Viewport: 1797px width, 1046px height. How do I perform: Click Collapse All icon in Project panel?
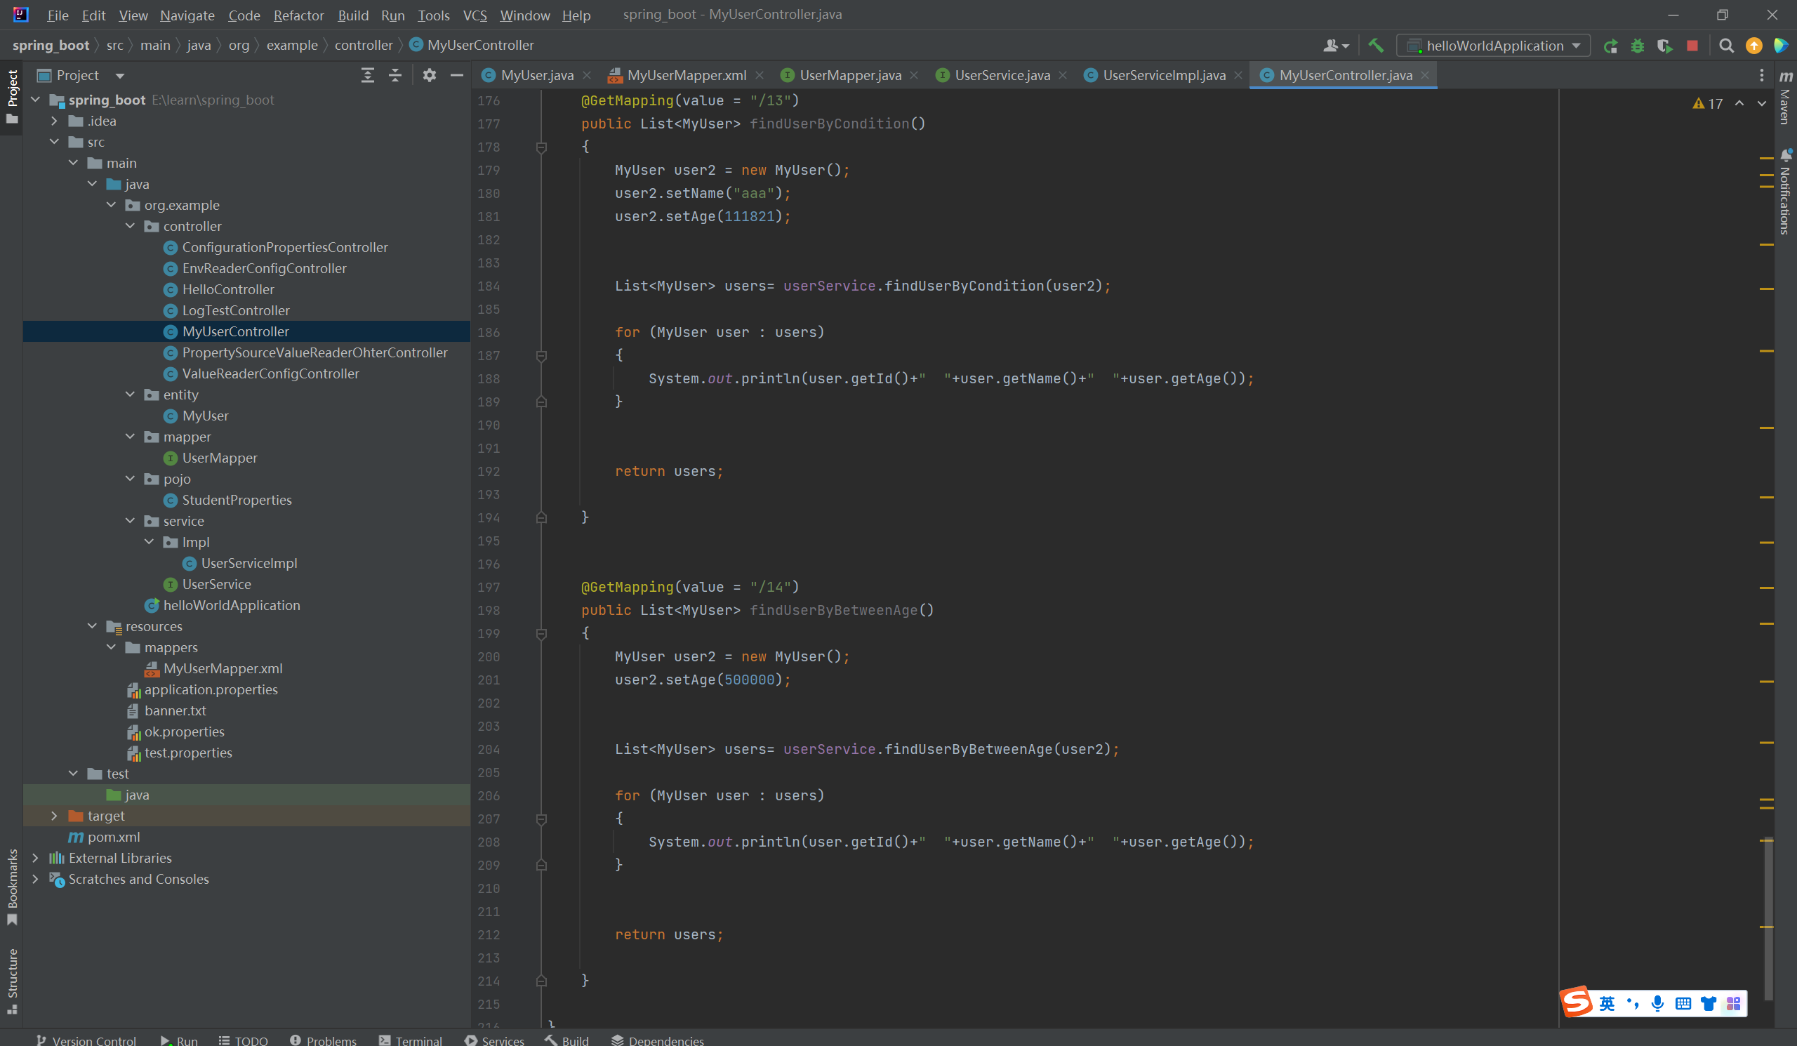(x=395, y=75)
